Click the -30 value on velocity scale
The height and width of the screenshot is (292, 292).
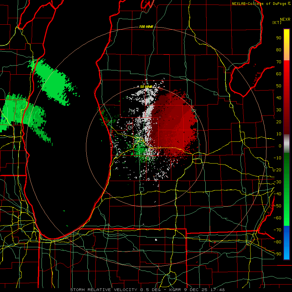[x=277, y=182]
